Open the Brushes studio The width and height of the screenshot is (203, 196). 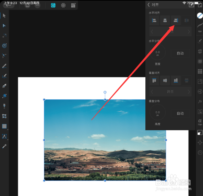(200, 41)
